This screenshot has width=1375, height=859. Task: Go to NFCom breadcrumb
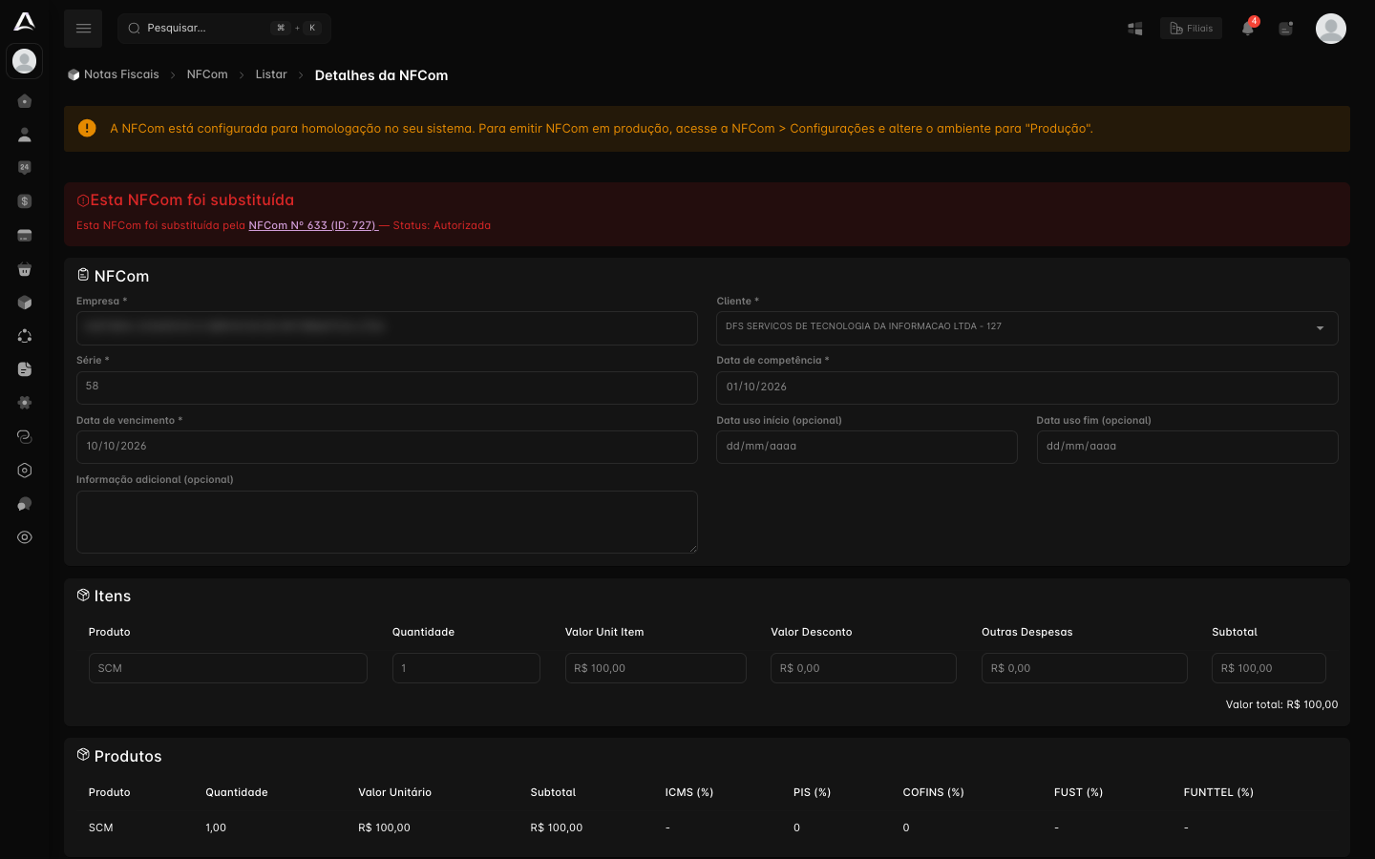coord(207,74)
